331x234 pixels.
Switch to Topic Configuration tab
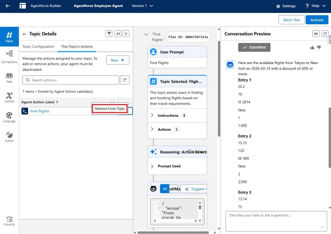[x=38, y=47]
